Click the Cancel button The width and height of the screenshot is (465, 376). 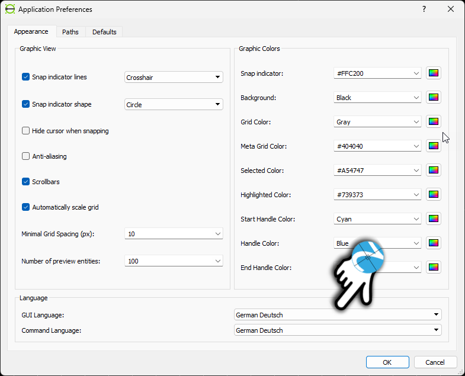point(435,362)
